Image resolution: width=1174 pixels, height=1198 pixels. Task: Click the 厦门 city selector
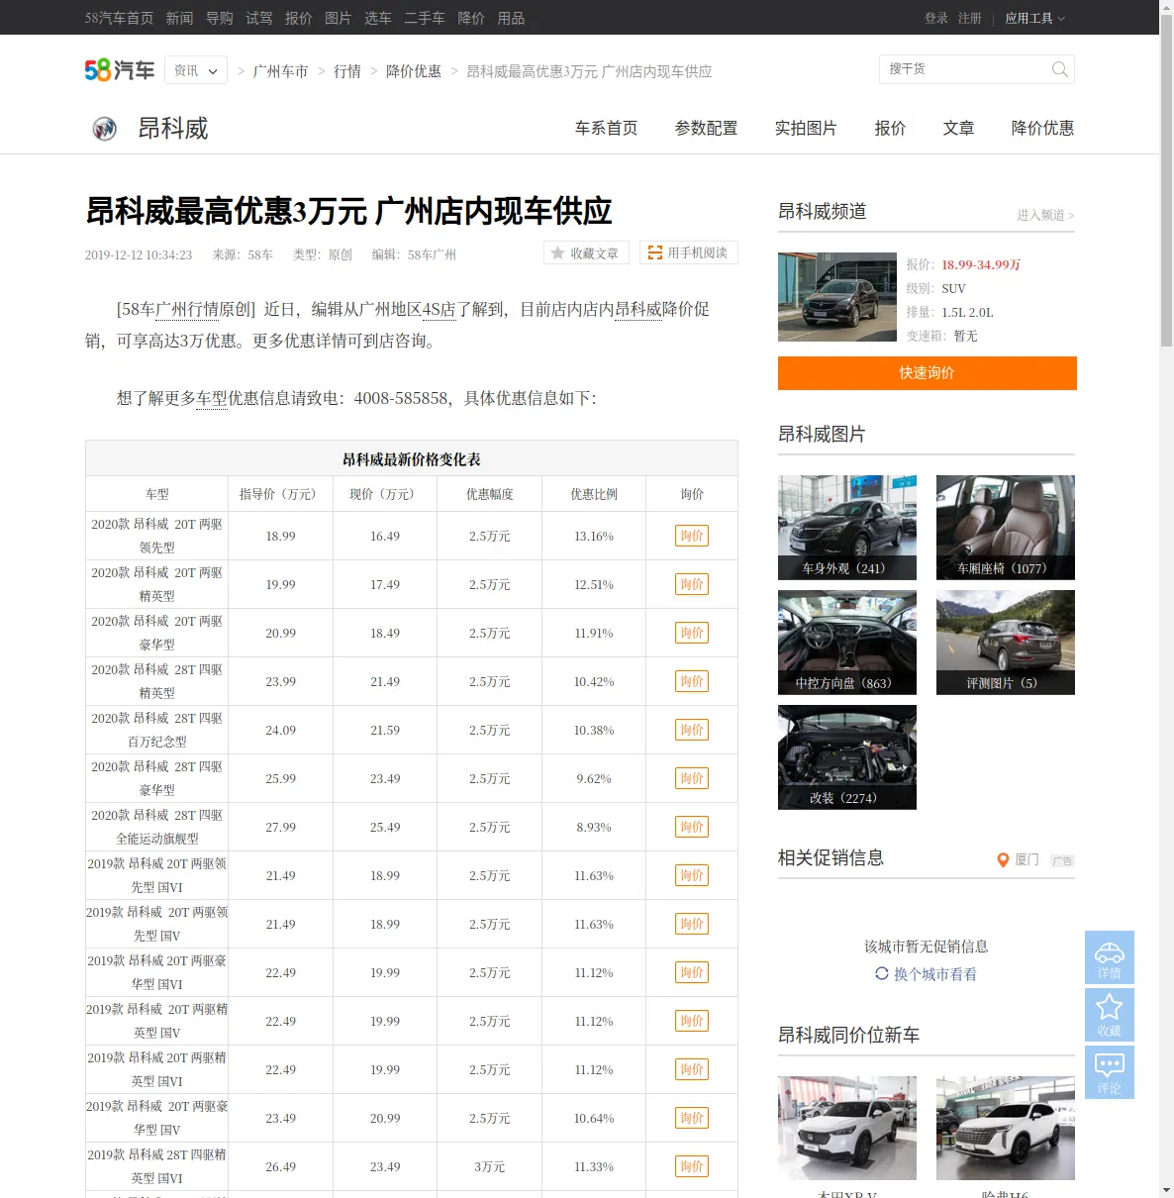(1027, 859)
